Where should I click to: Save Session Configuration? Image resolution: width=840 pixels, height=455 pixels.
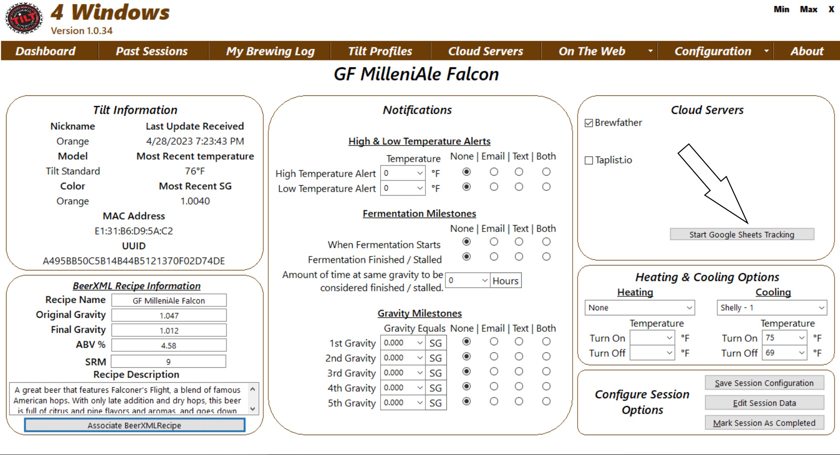point(764,383)
